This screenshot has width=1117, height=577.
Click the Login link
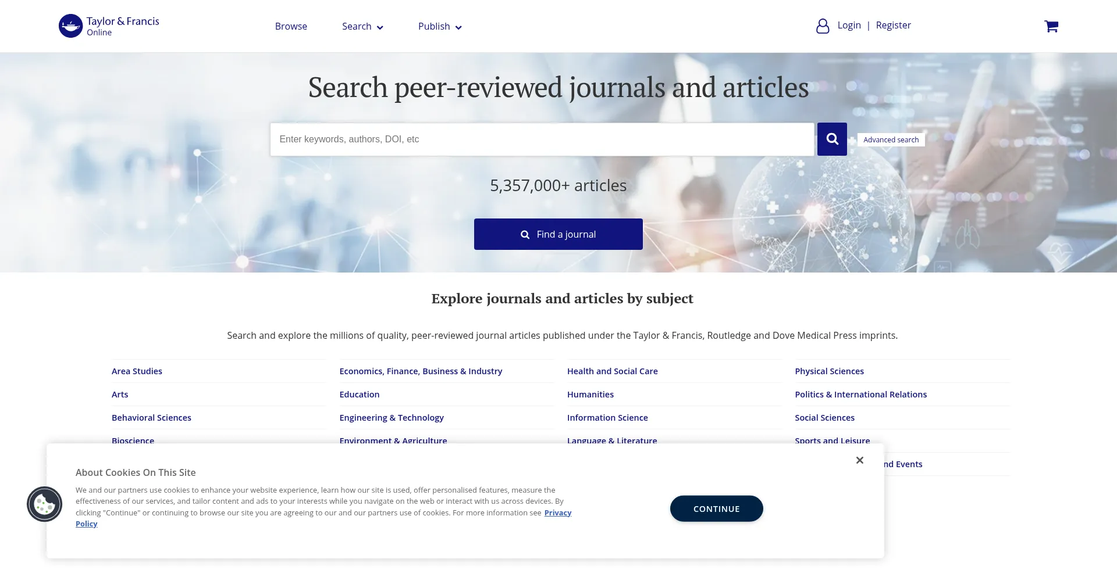click(849, 26)
